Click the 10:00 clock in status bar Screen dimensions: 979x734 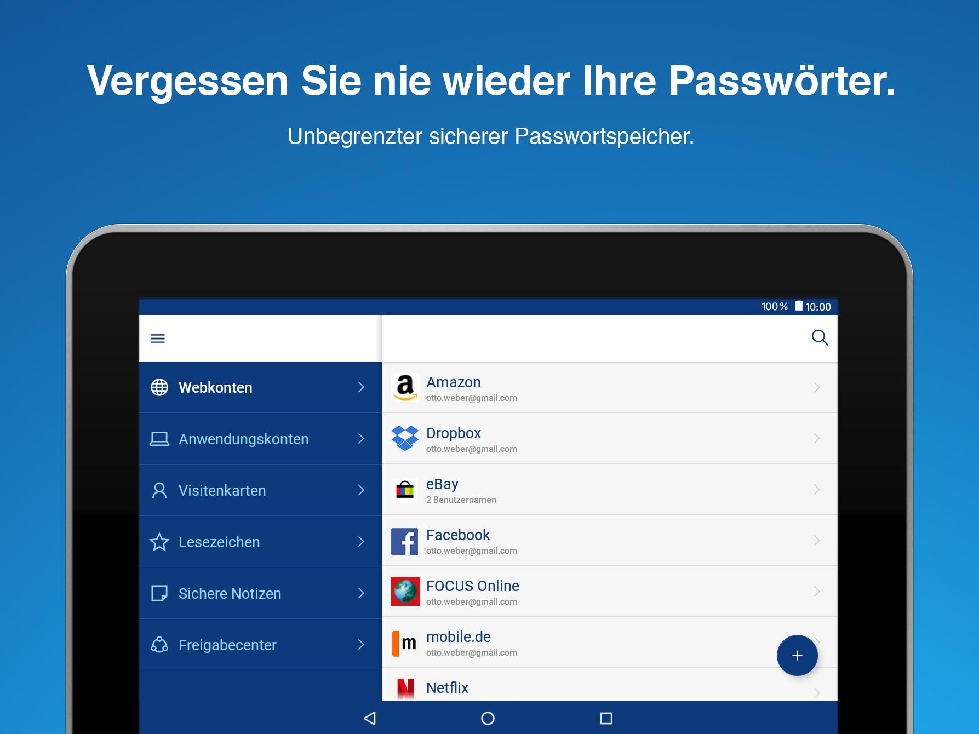pos(818,307)
